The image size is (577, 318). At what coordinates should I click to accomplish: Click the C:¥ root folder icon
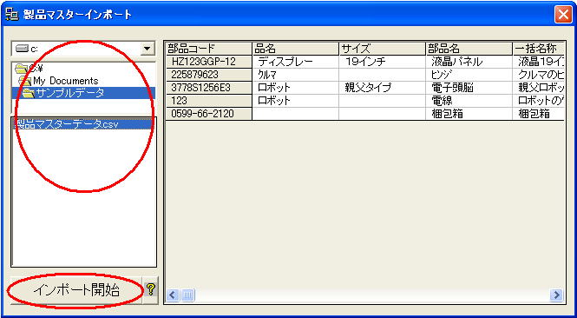pos(22,69)
